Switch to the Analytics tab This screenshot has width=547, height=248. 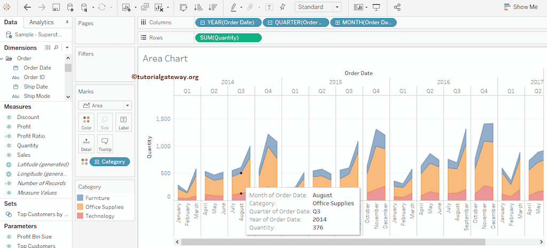[42, 22]
